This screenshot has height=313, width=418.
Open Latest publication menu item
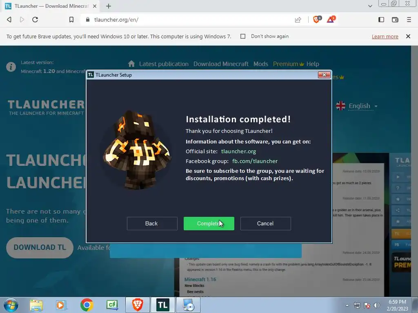coord(164,64)
